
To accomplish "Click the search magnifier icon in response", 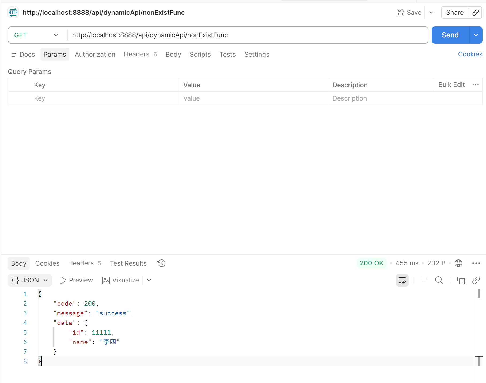I will (x=439, y=280).
